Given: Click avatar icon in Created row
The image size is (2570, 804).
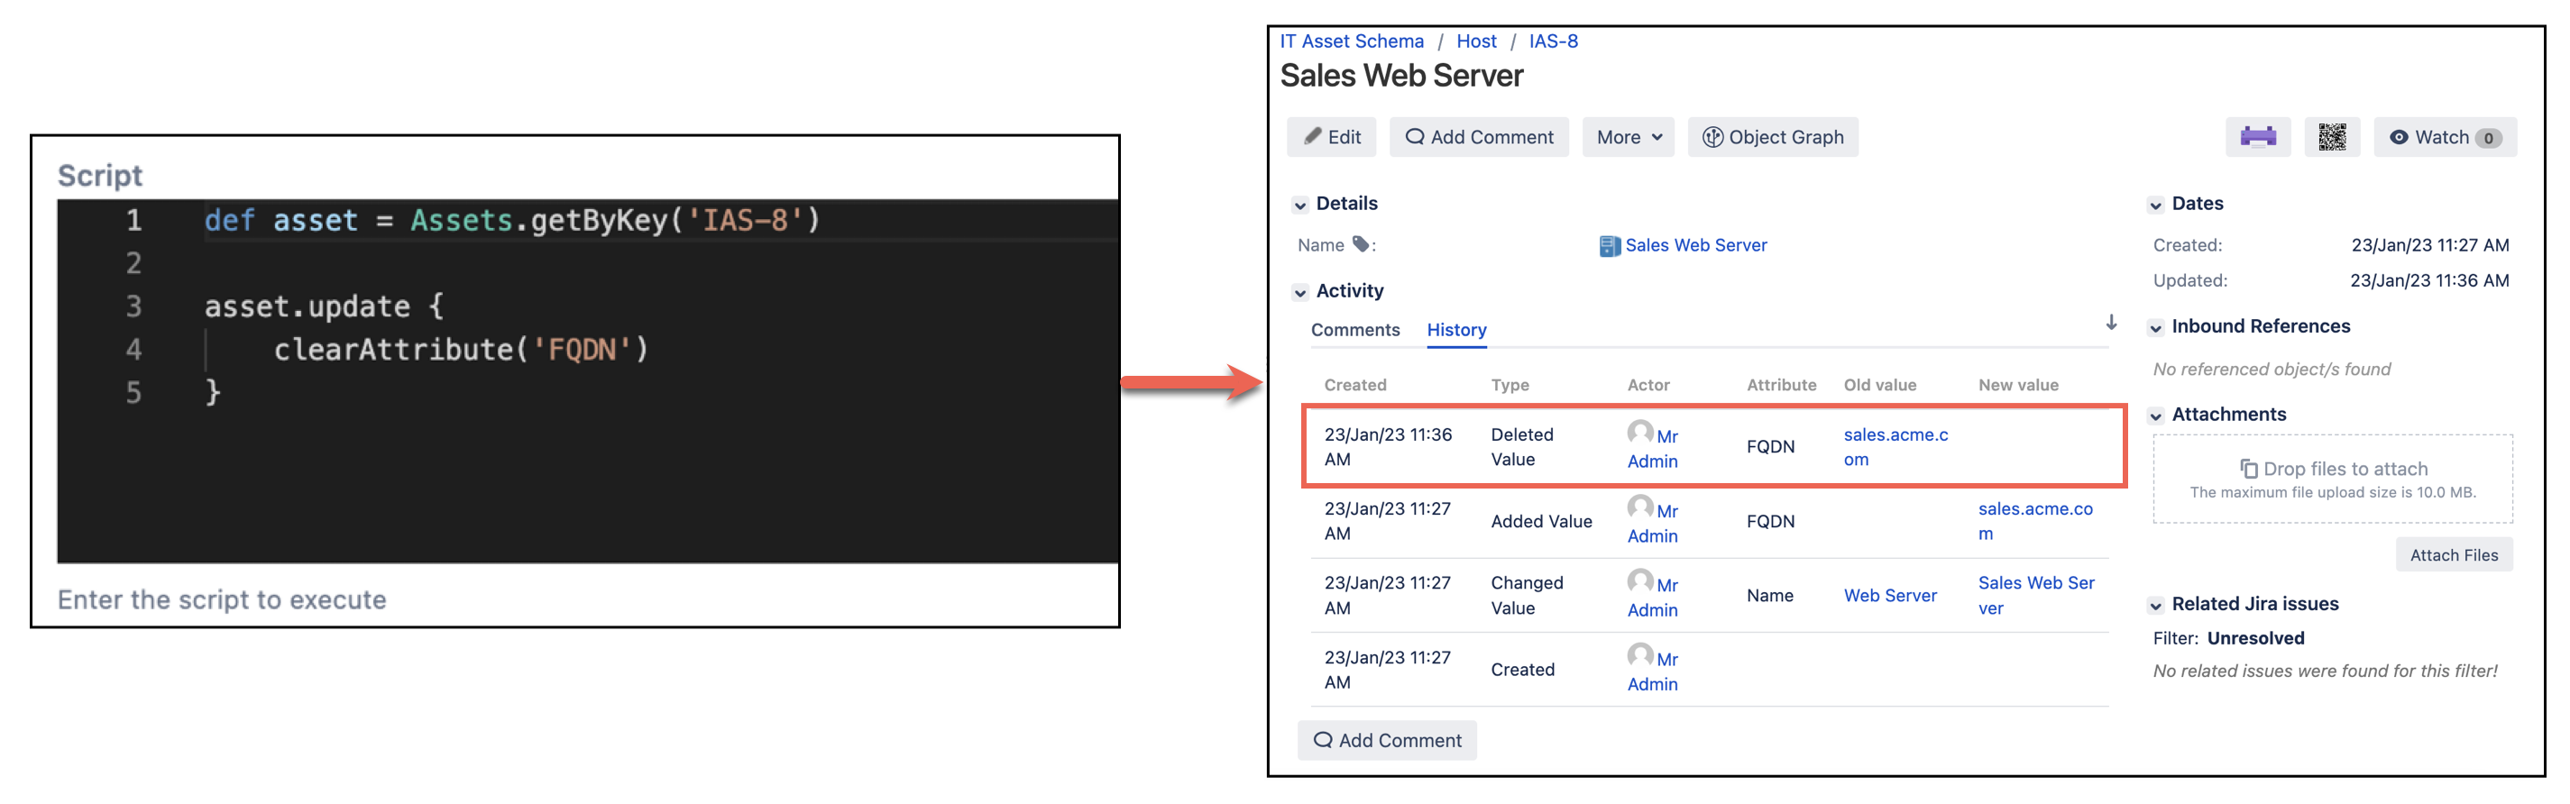Looking at the screenshot, I should 1640,655.
